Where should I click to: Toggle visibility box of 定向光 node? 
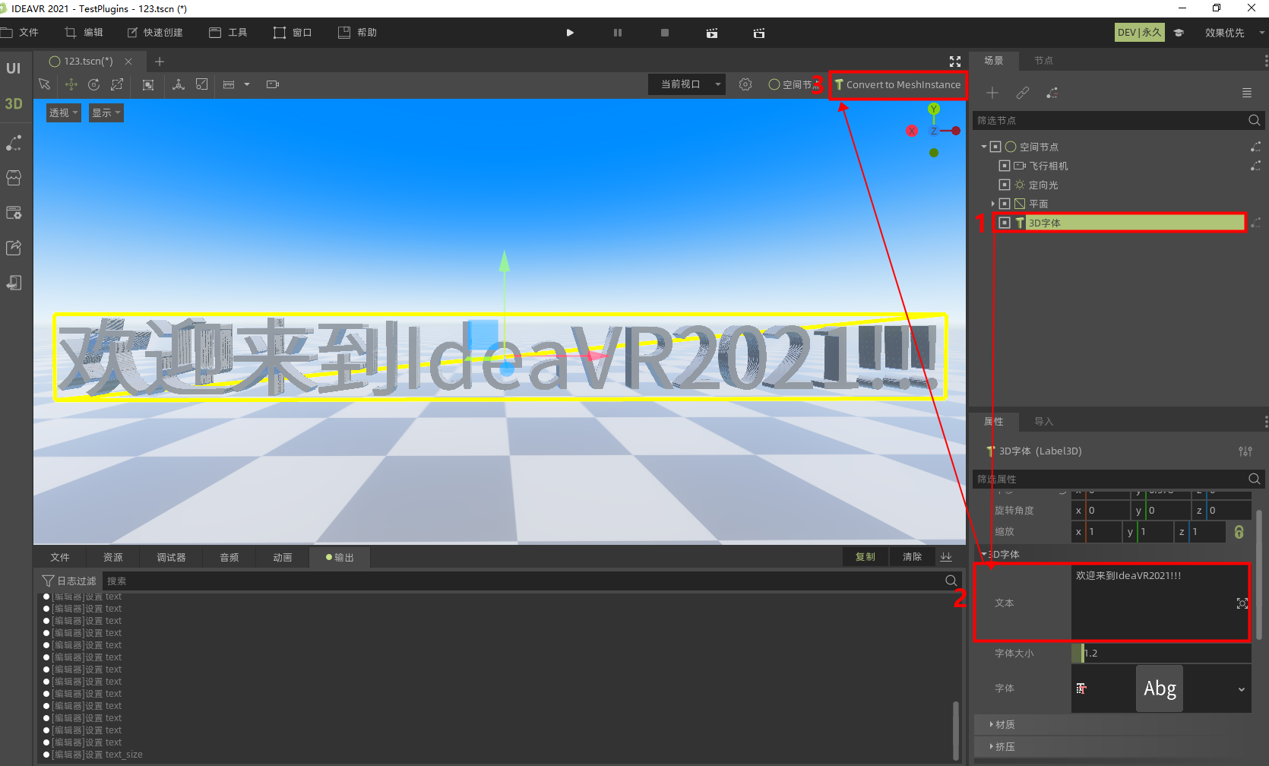click(x=1005, y=185)
